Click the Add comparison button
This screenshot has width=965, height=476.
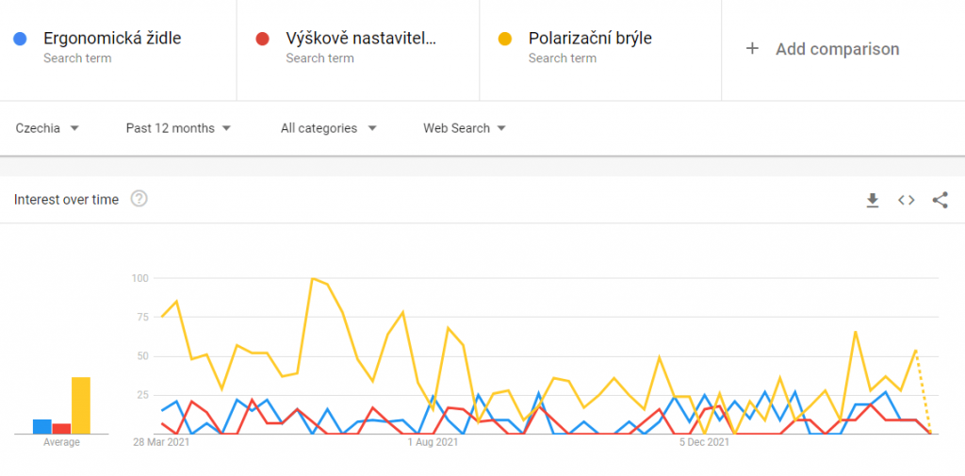837,49
